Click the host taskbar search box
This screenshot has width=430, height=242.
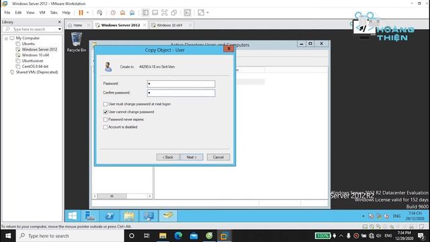[x=70, y=236]
